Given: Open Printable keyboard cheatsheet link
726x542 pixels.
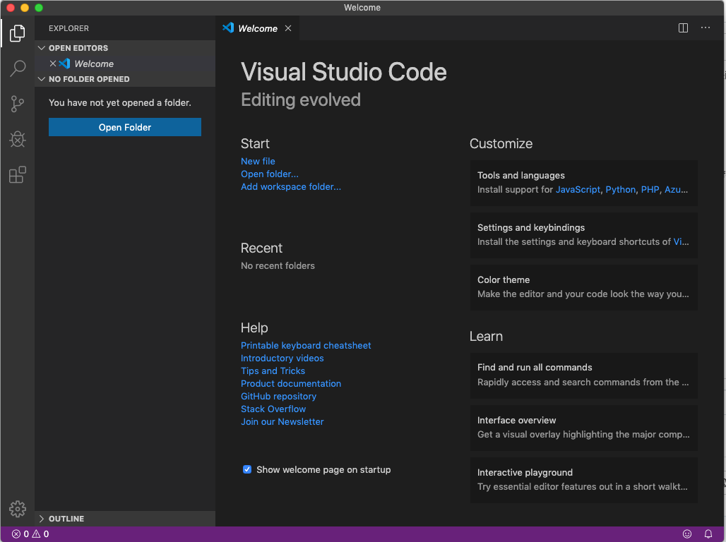Looking at the screenshot, I should tap(306, 345).
